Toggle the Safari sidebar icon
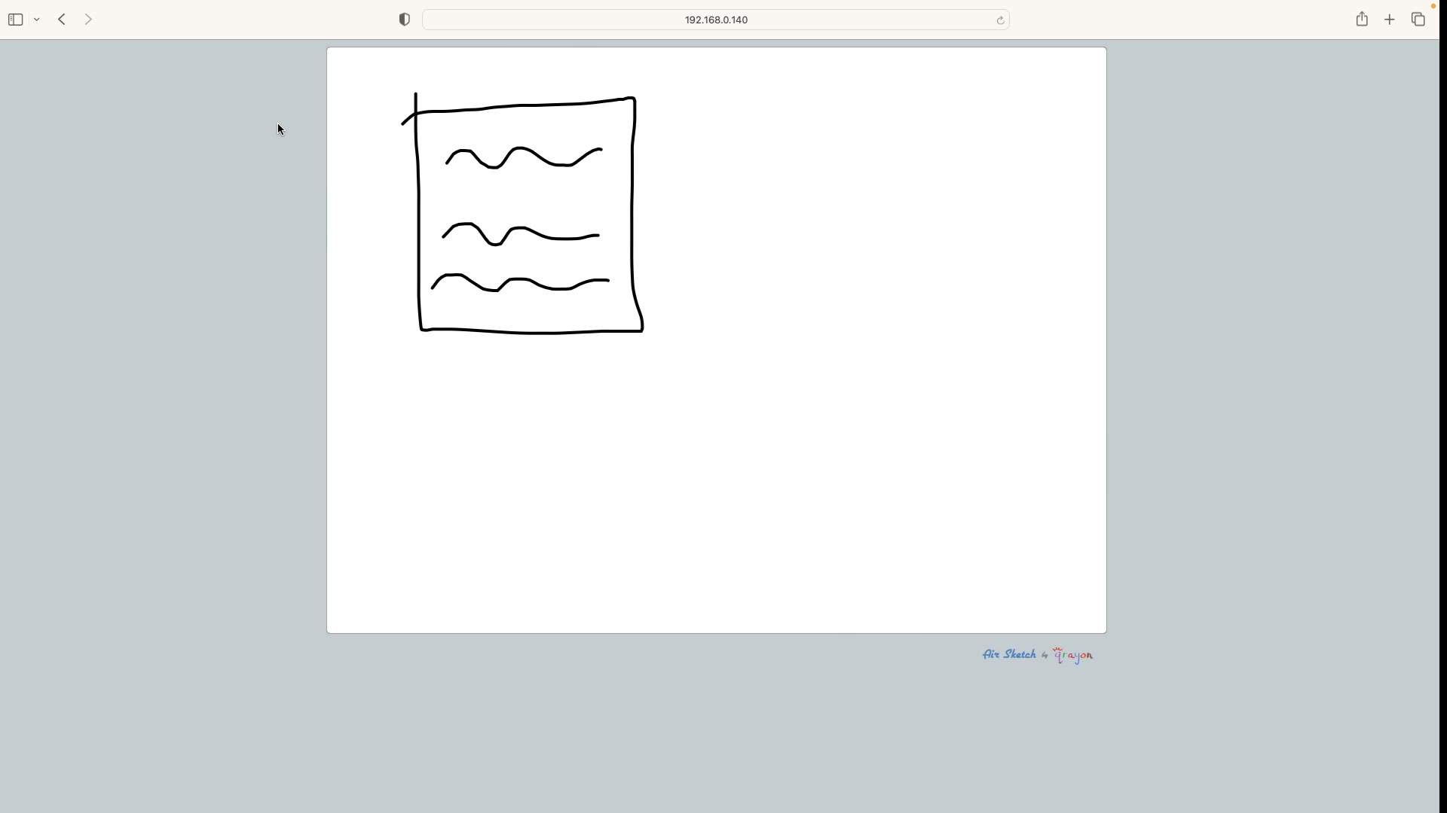 [15, 20]
